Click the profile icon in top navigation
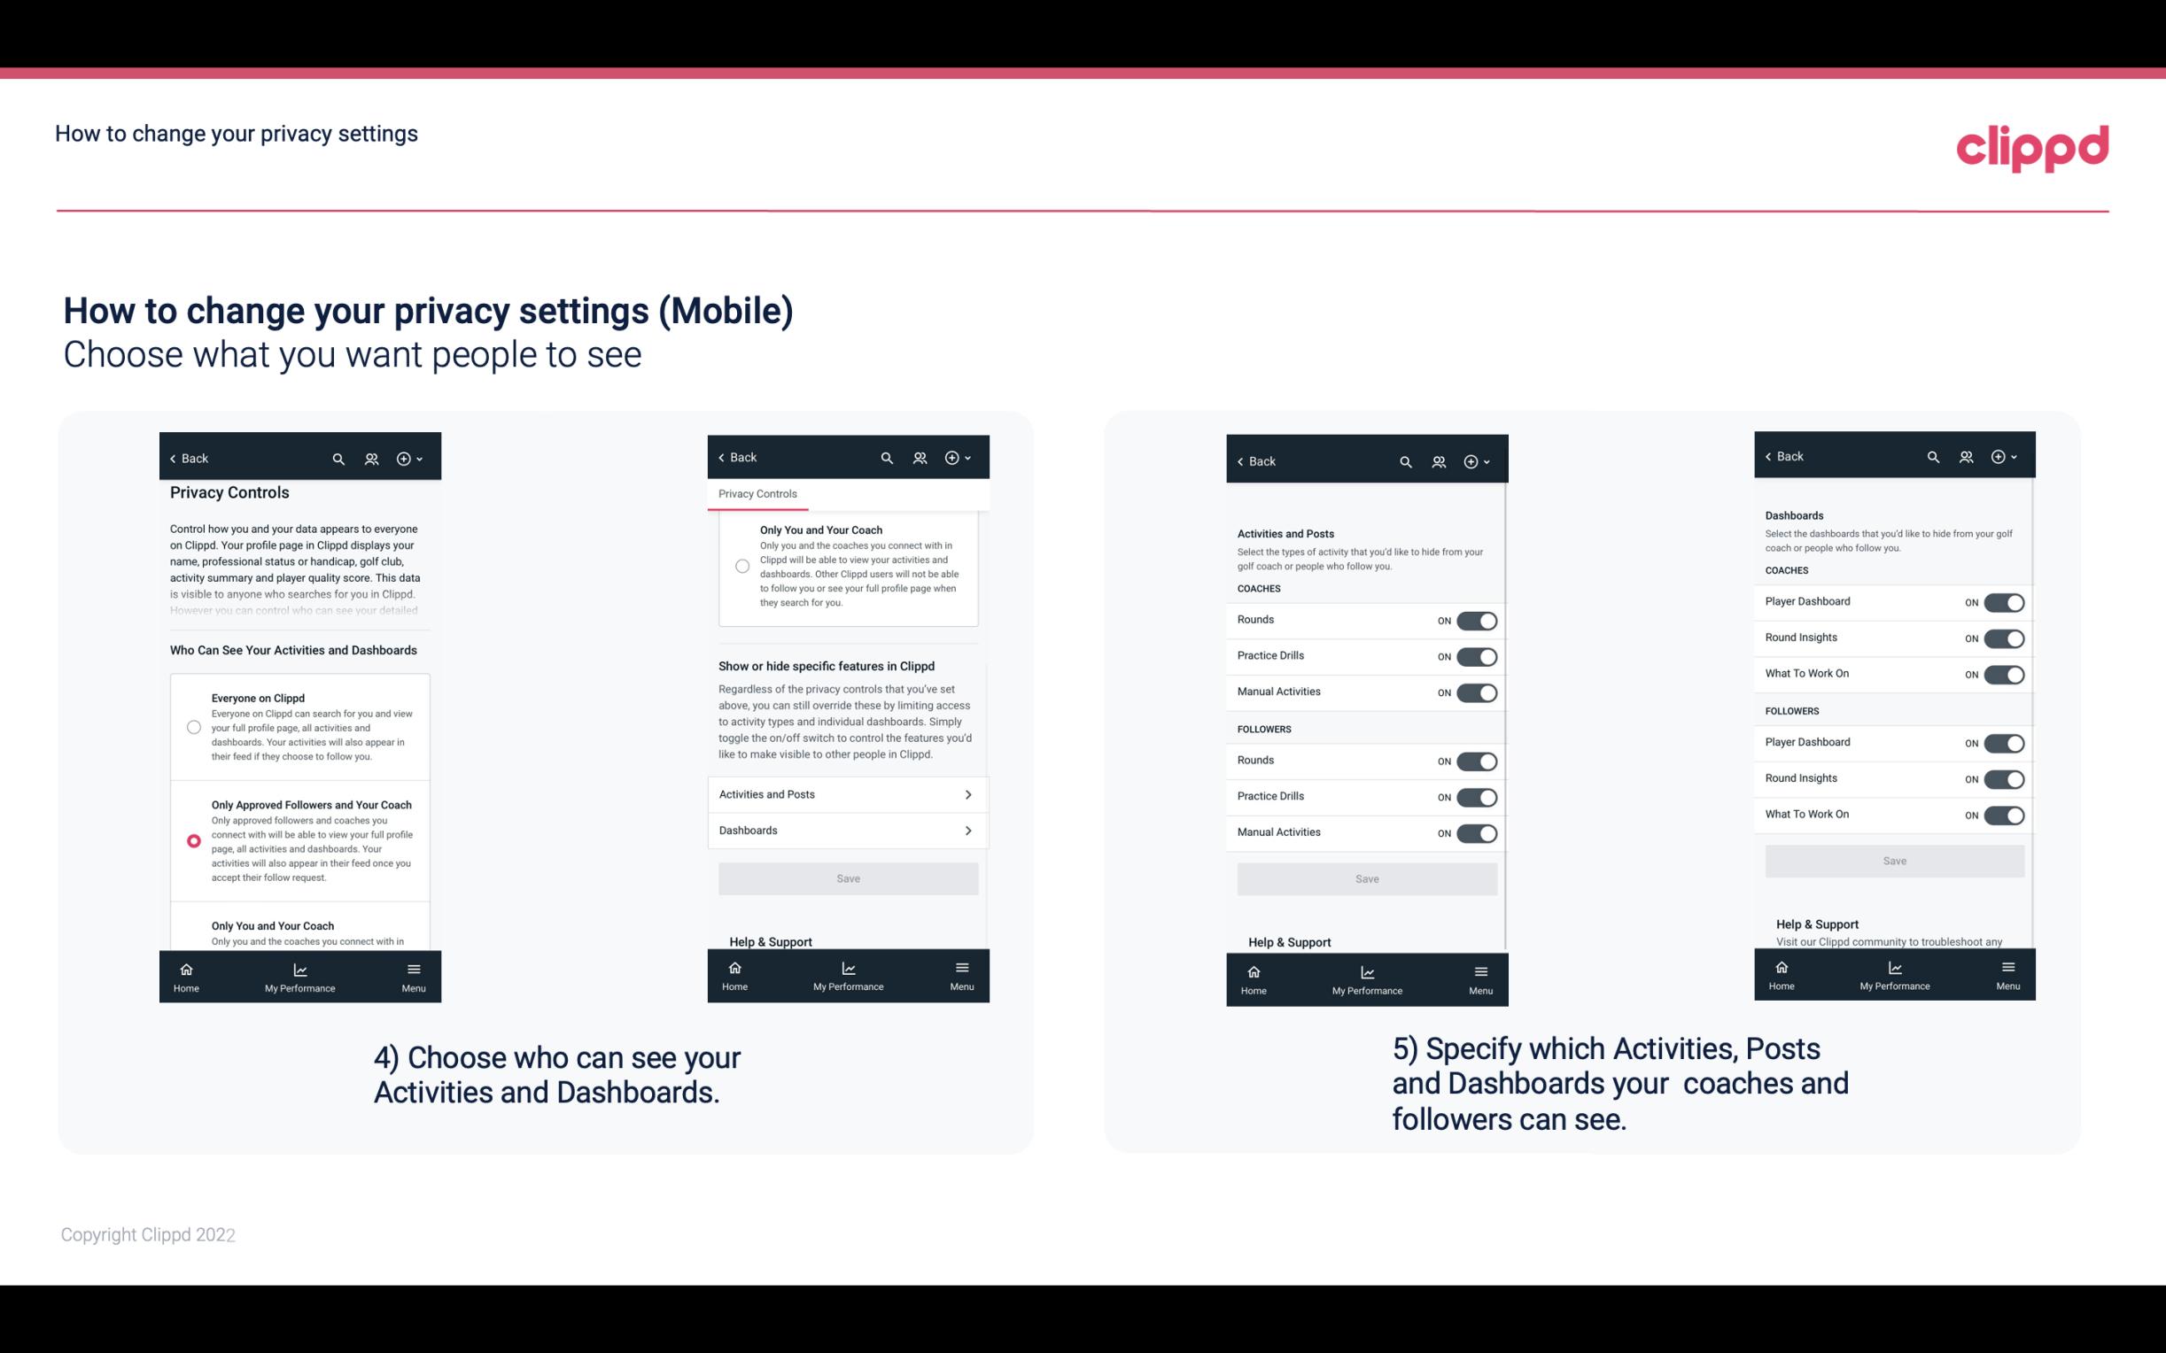 pos(373,459)
